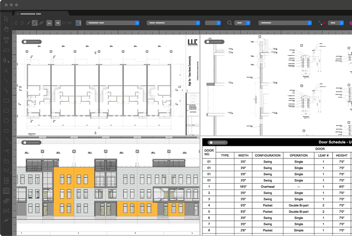352x236 pixels.
Task: Select the Mirror tool
Action: (x=6, y=211)
